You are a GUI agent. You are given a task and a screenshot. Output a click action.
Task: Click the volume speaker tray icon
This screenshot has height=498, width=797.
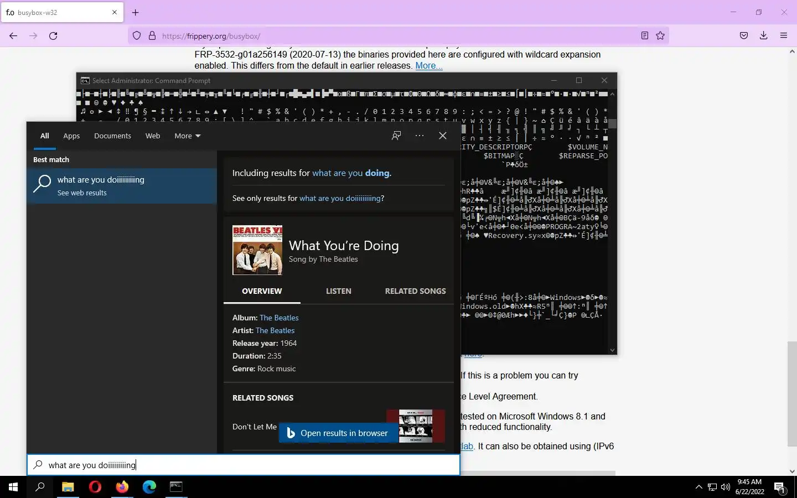coord(726,487)
